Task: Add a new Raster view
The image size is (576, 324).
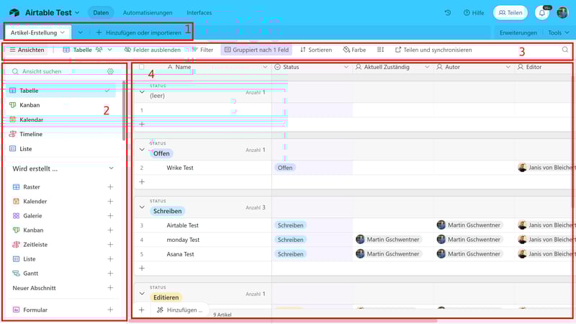Action: click(110, 187)
